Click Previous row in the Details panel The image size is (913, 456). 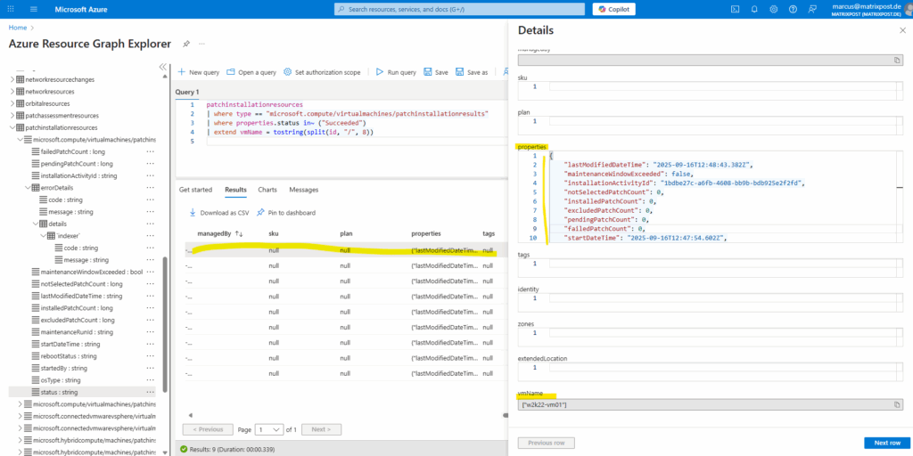[547, 444]
